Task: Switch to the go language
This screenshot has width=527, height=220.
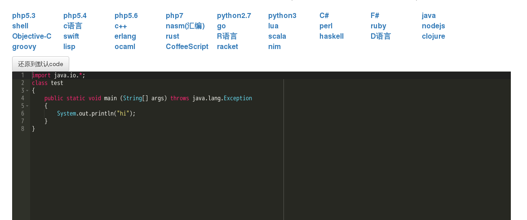Action: click(x=221, y=26)
